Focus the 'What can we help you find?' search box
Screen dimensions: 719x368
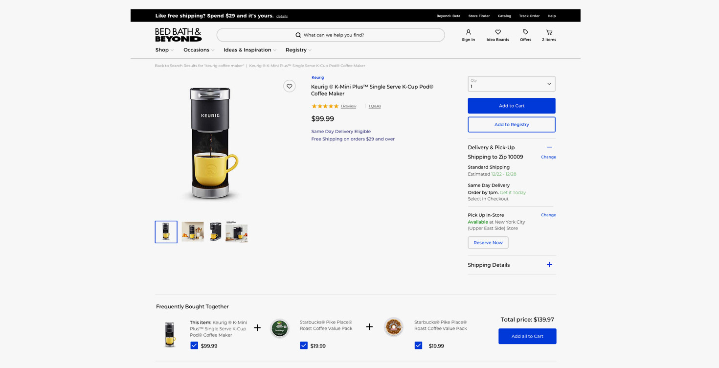pyautogui.click(x=331, y=35)
